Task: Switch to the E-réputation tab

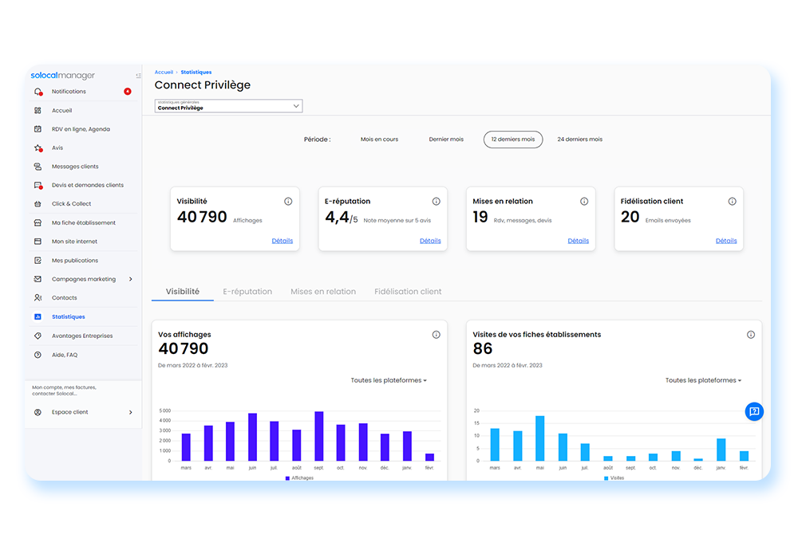Action: [x=247, y=292]
